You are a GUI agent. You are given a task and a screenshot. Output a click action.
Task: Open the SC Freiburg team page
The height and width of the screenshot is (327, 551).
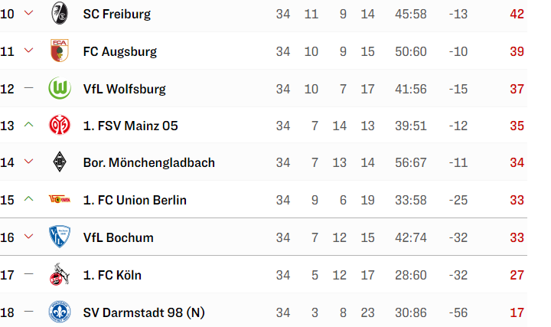[x=116, y=14]
